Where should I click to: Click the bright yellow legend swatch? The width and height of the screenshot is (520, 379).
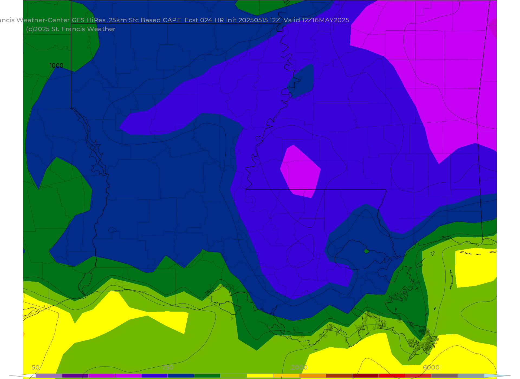point(260,376)
